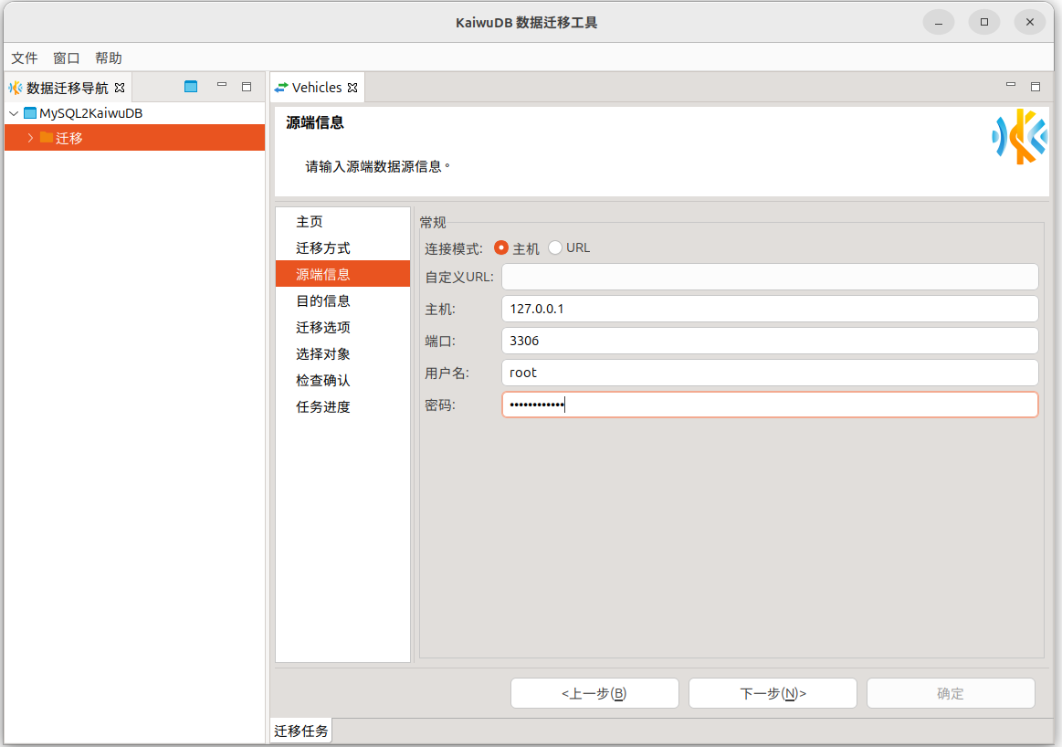The height and width of the screenshot is (747, 1062).
Task: Click the orange 迁移 folder icon
Action: tap(47, 138)
